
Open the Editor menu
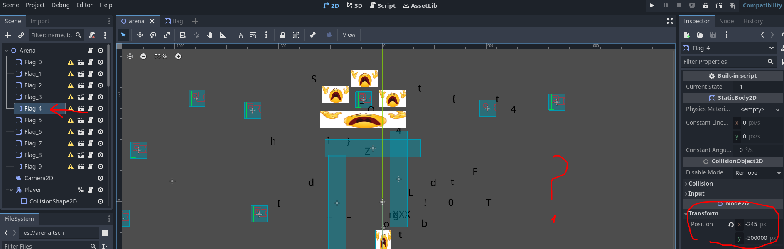84,5
